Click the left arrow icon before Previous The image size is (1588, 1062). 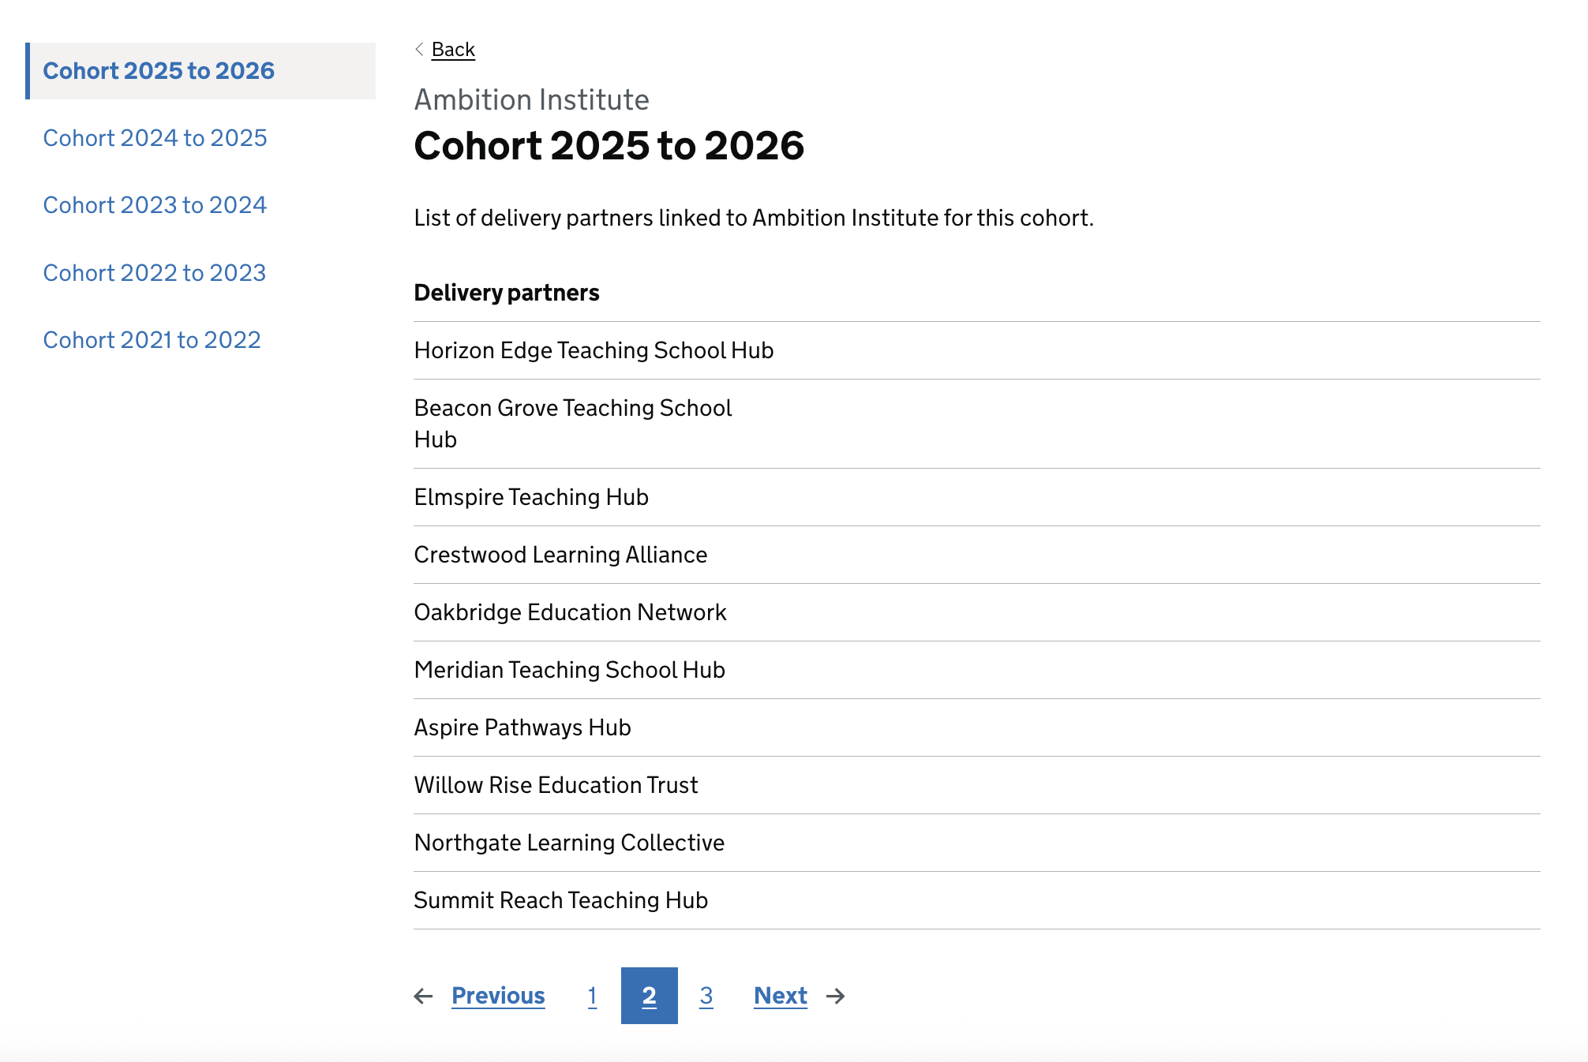[425, 997]
